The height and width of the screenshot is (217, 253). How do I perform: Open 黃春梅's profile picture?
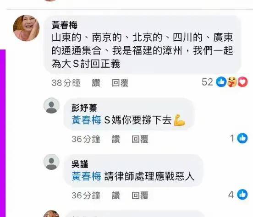pyautogui.click(x=26, y=28)
